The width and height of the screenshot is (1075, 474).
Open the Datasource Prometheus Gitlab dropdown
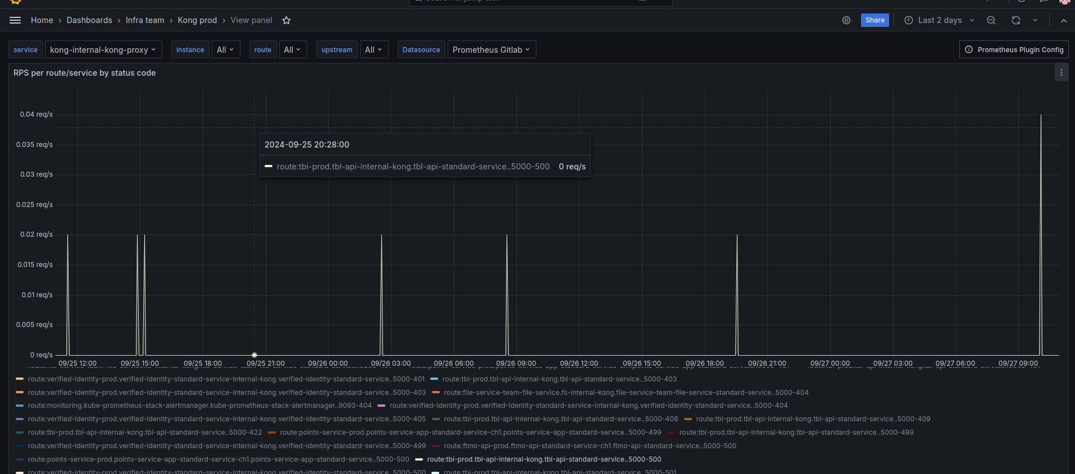click(491, 50)
